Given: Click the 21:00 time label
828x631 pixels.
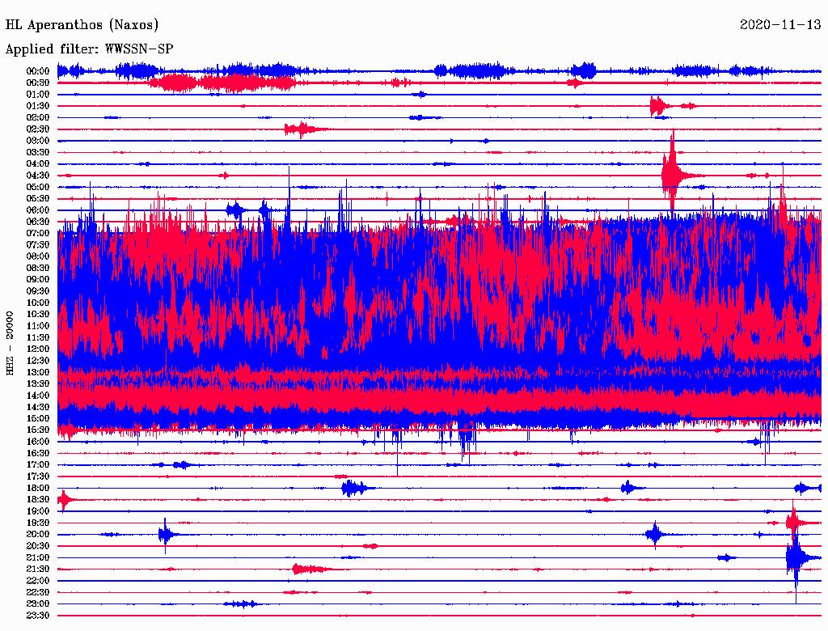Looking at the screenshot, I should tap(38, 558).
